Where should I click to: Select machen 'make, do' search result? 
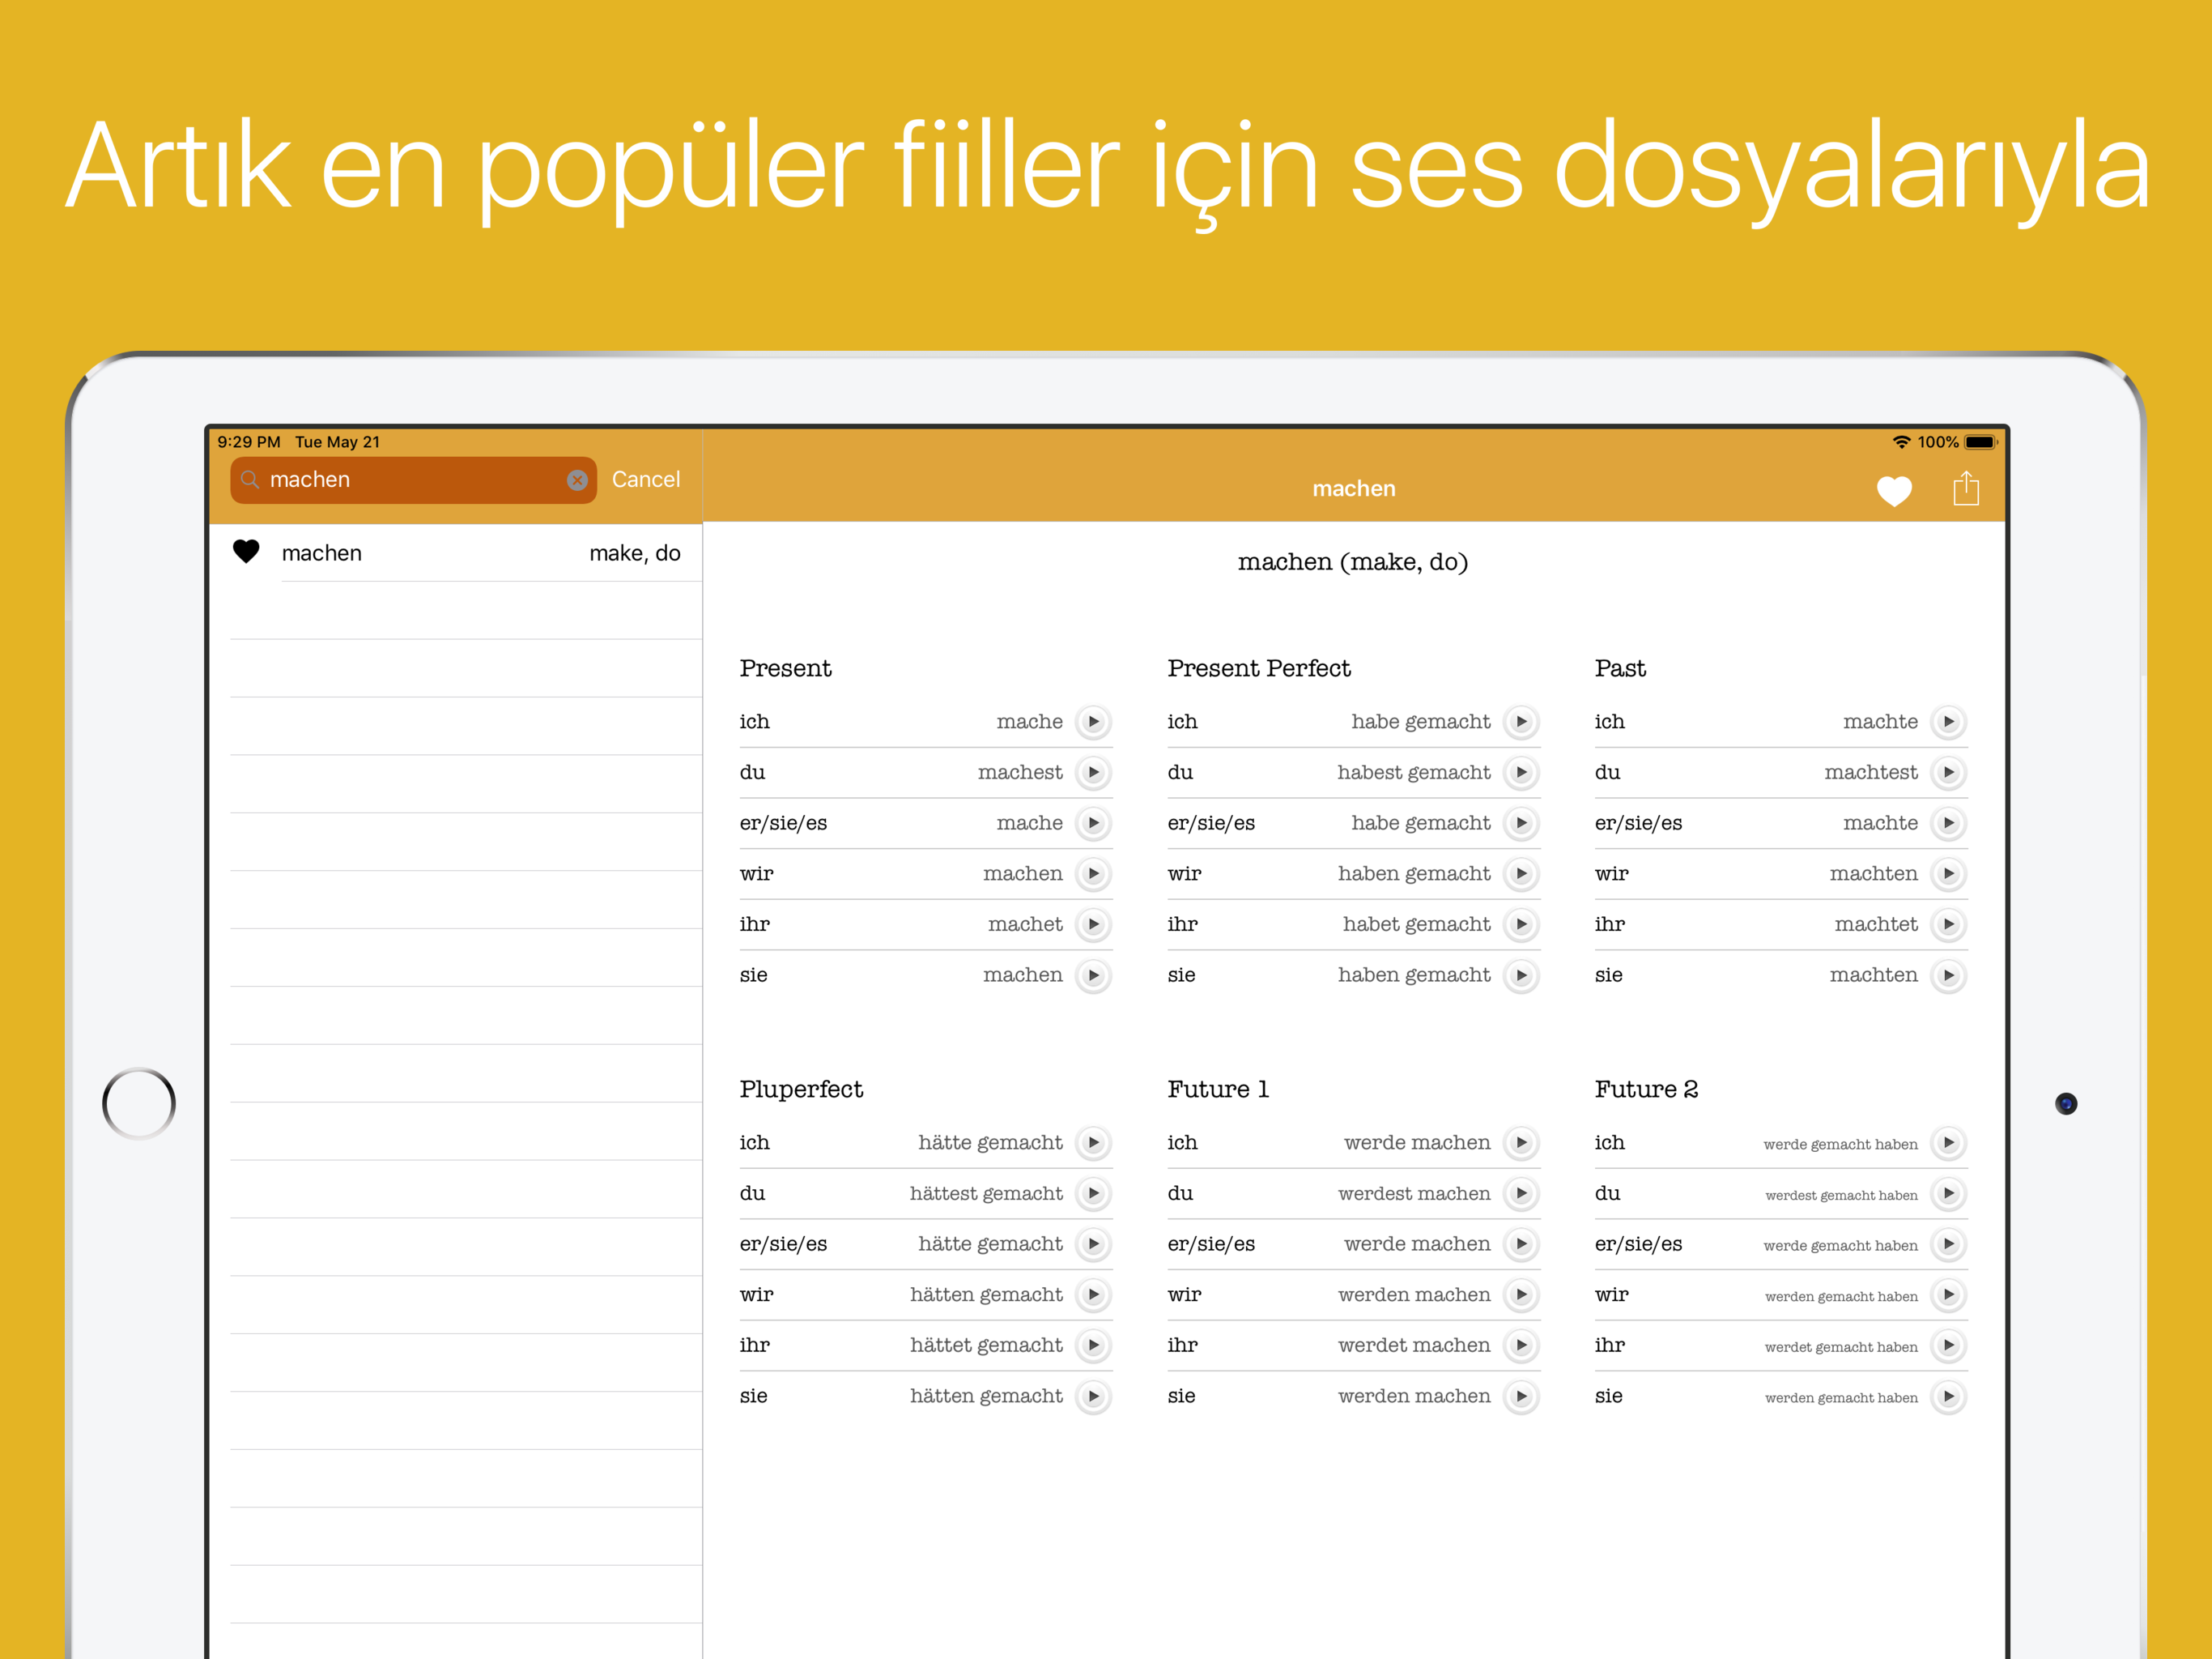click(x=480, y=553)
